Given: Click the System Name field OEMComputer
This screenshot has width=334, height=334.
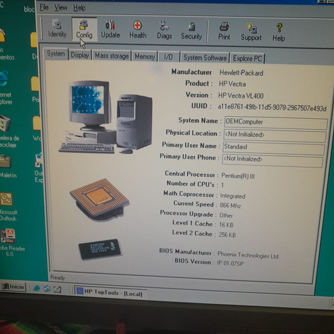Looking at the screenshot, I should [276, 123].
